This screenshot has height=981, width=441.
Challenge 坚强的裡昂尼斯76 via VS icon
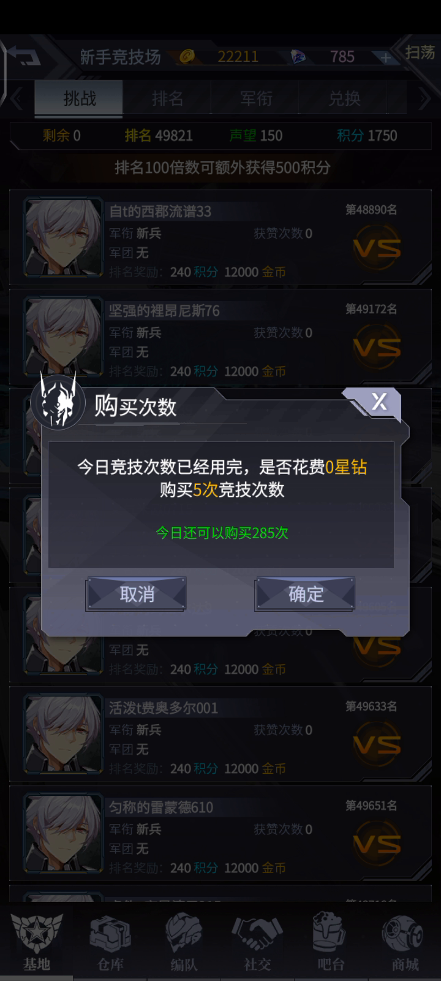377,346
